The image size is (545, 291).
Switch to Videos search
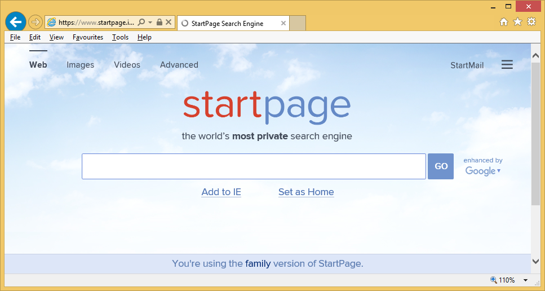tap(127, 65)
